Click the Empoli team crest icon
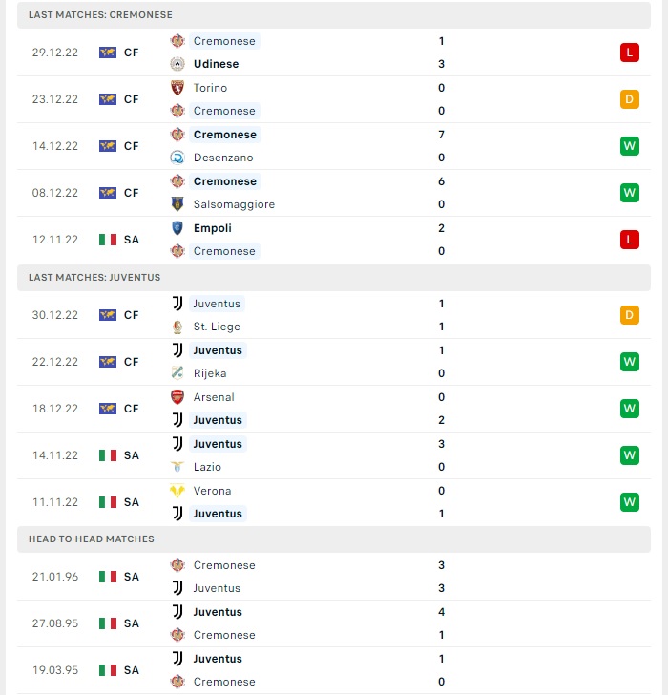This screenshot has height=697, width=668. coord(177,228)
